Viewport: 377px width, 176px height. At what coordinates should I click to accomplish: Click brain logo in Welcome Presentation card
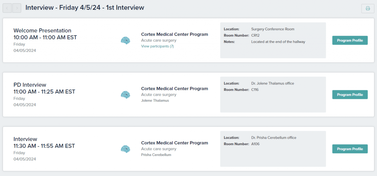(126, 40)
